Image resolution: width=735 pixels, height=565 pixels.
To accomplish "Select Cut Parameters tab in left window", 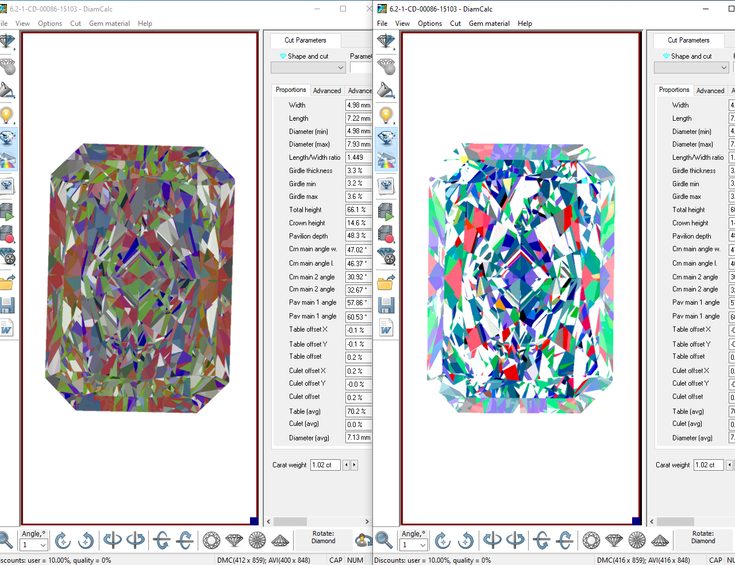I will coord(305,40).
